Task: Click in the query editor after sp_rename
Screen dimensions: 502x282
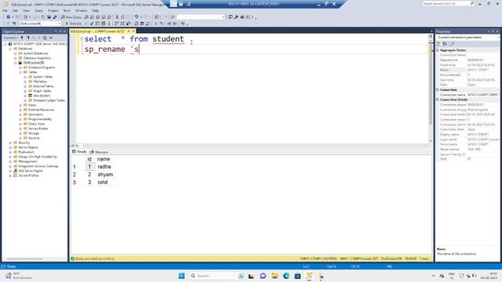Action: pos(140,49)
